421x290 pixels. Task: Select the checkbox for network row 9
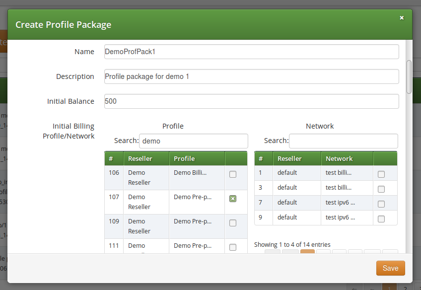point(381,217)
